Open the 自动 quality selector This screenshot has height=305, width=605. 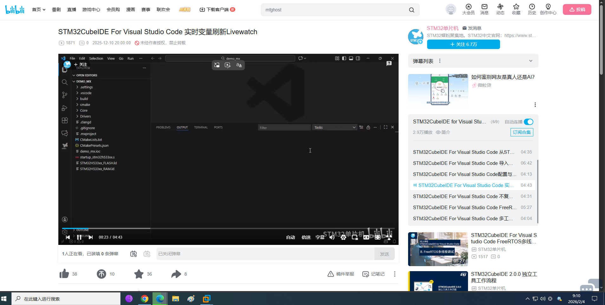click(290, 237)
